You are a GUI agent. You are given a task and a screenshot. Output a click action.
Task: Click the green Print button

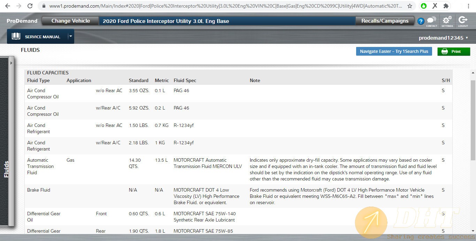point(453,51)
